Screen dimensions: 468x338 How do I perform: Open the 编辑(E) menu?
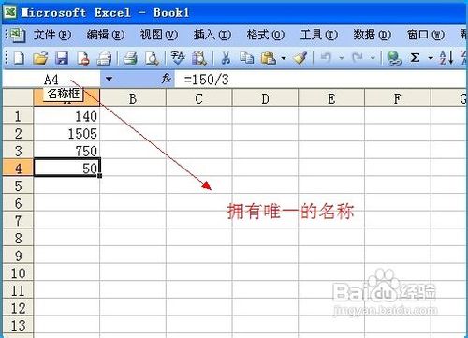(x=106, y=35)
